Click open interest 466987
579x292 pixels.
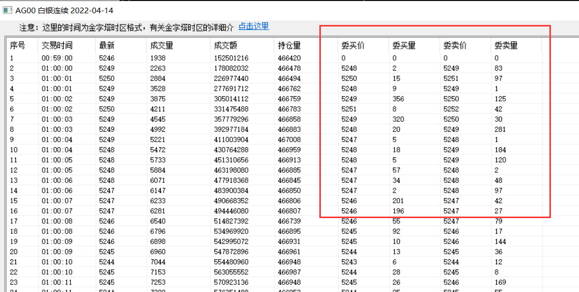(289, 273)
